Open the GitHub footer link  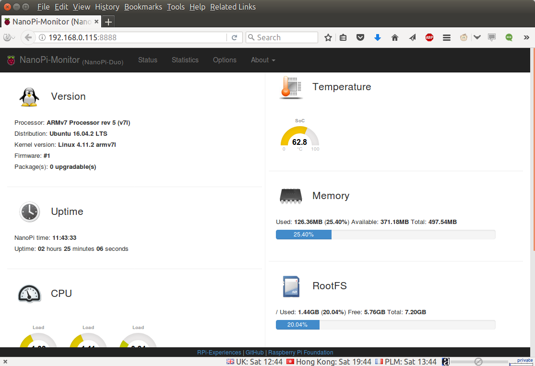[x=254, y=353]
